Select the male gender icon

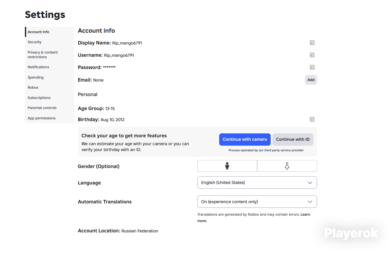(x=227, y=166)
